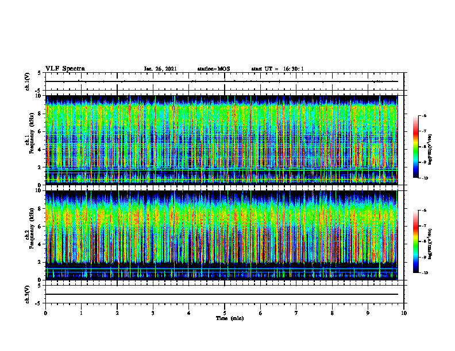Click the time axis tick label "8"
The height and width of the screenshot is (351, 455).
click(332, 313)
